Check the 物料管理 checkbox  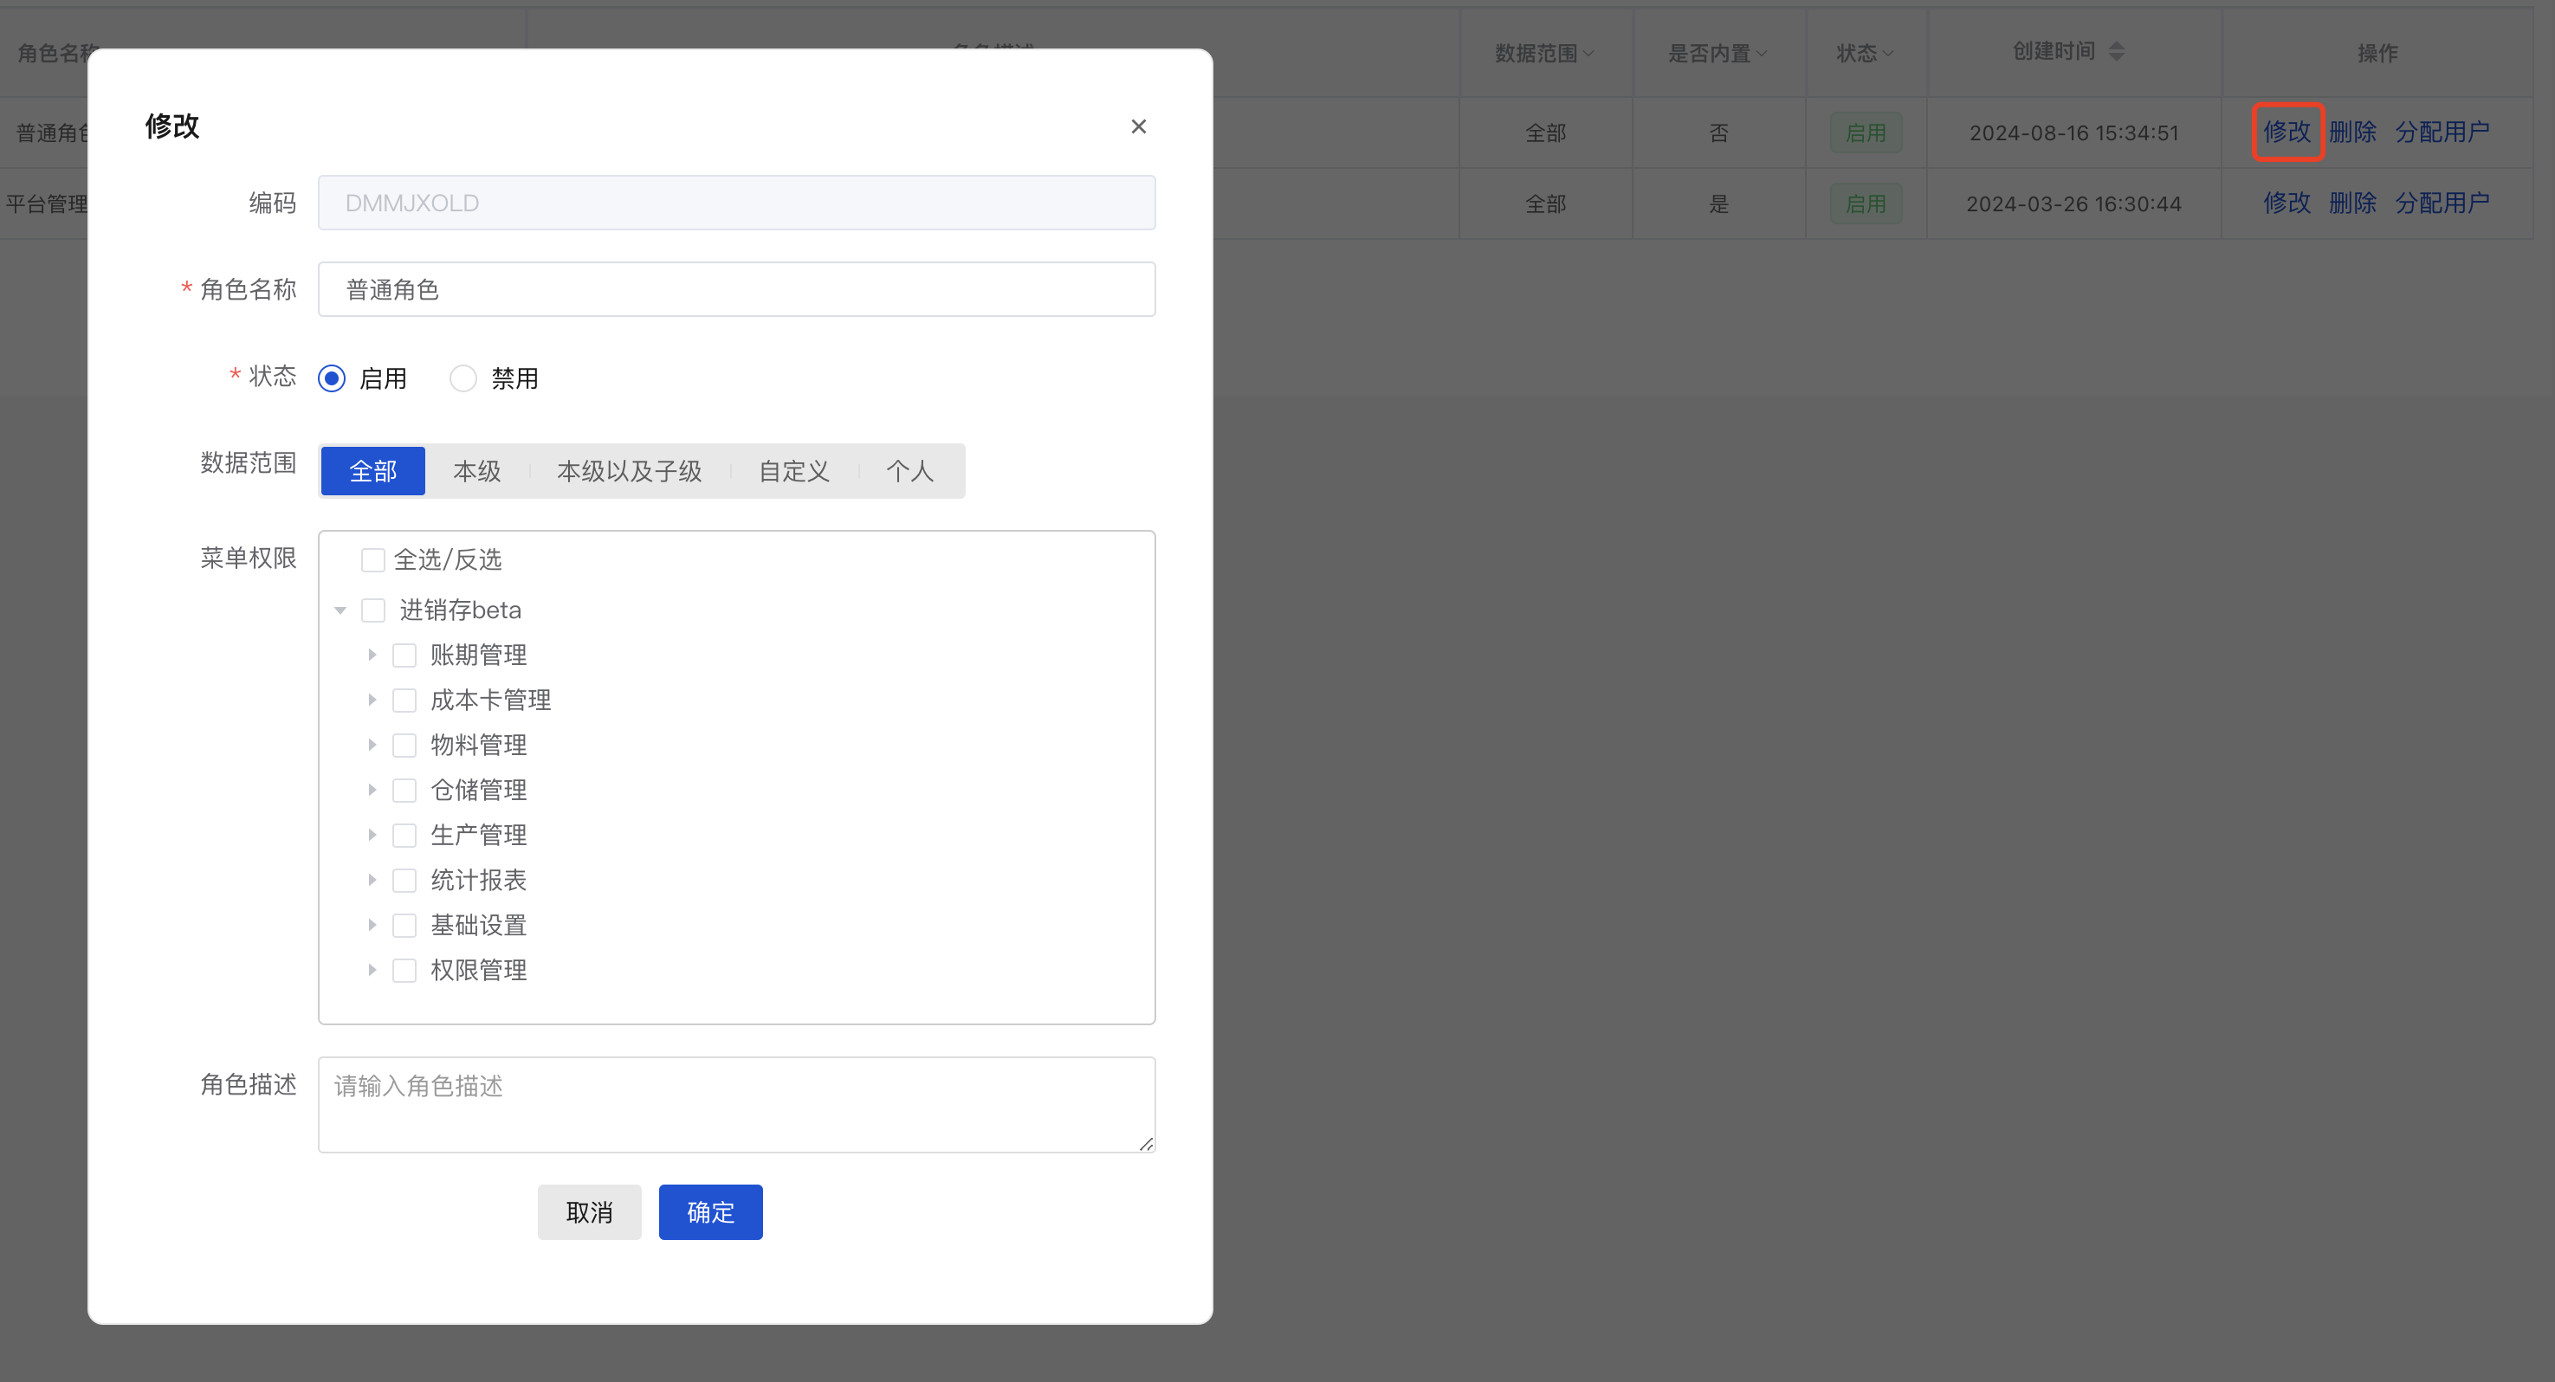click(x=404, y=745)
